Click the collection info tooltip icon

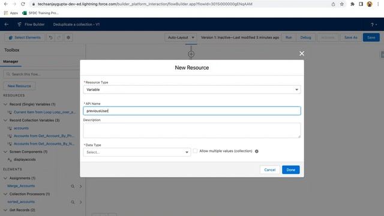point(257,151)
